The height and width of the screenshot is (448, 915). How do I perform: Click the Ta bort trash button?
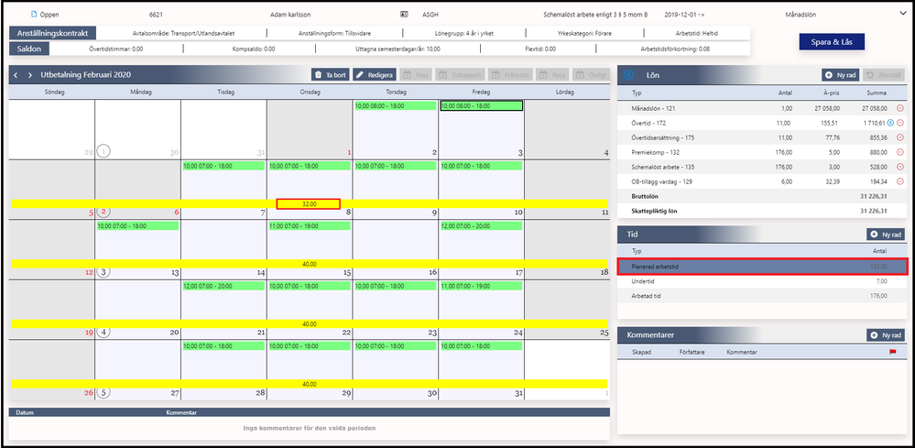pos(330,75)
